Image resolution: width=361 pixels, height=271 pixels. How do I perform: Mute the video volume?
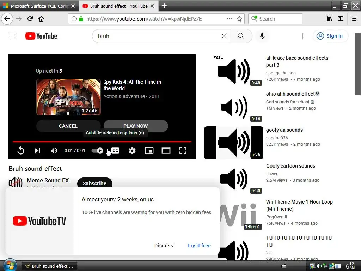[54, 151]
